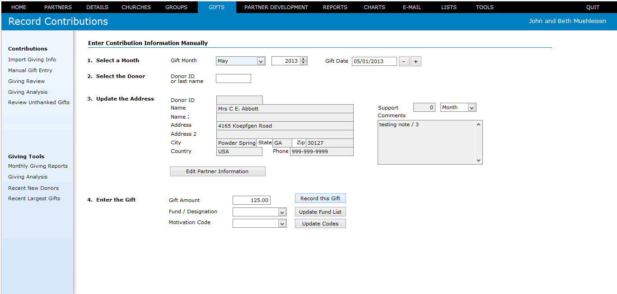Click the Gift Amount field

[252, 200]
